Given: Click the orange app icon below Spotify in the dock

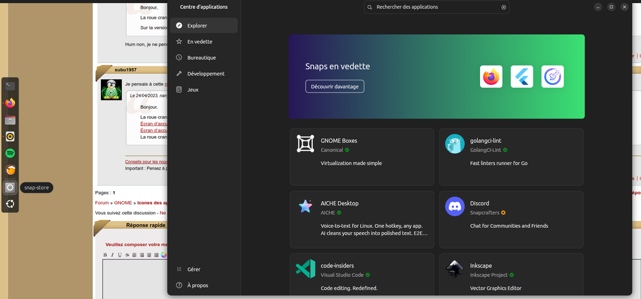Looking at the screenshot, I should pyautogui.click(x=10, y=170).
